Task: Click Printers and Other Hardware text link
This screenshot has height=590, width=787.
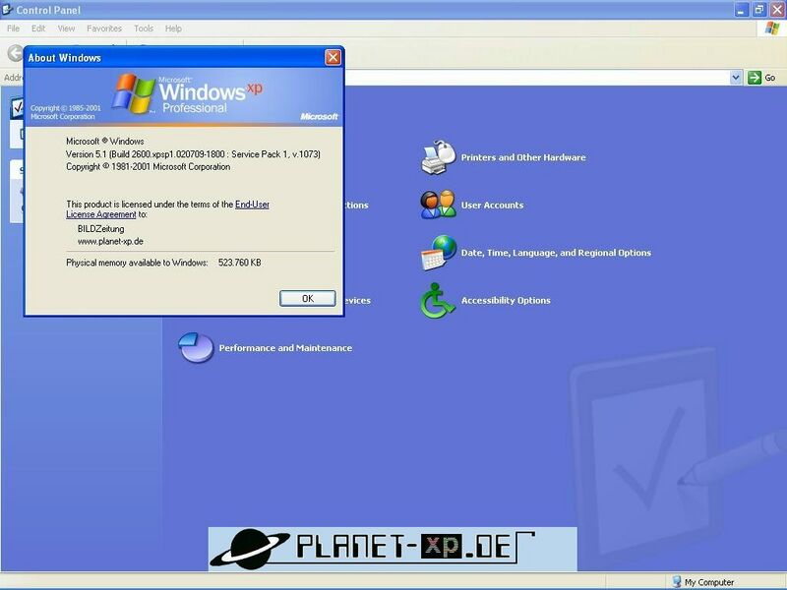Action: pos(523,157)
